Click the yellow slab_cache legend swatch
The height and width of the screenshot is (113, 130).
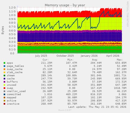point(4,72)
